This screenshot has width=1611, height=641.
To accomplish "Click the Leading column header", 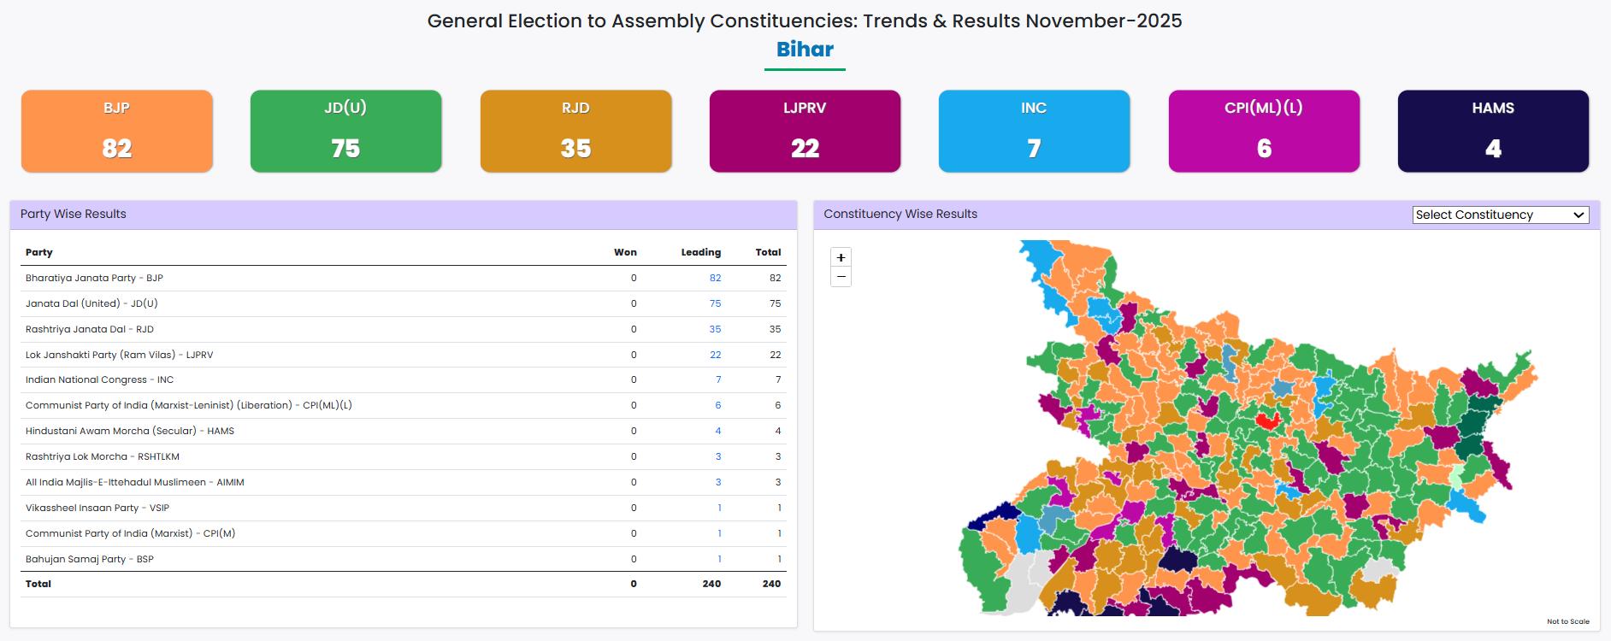I will point(700,252).
